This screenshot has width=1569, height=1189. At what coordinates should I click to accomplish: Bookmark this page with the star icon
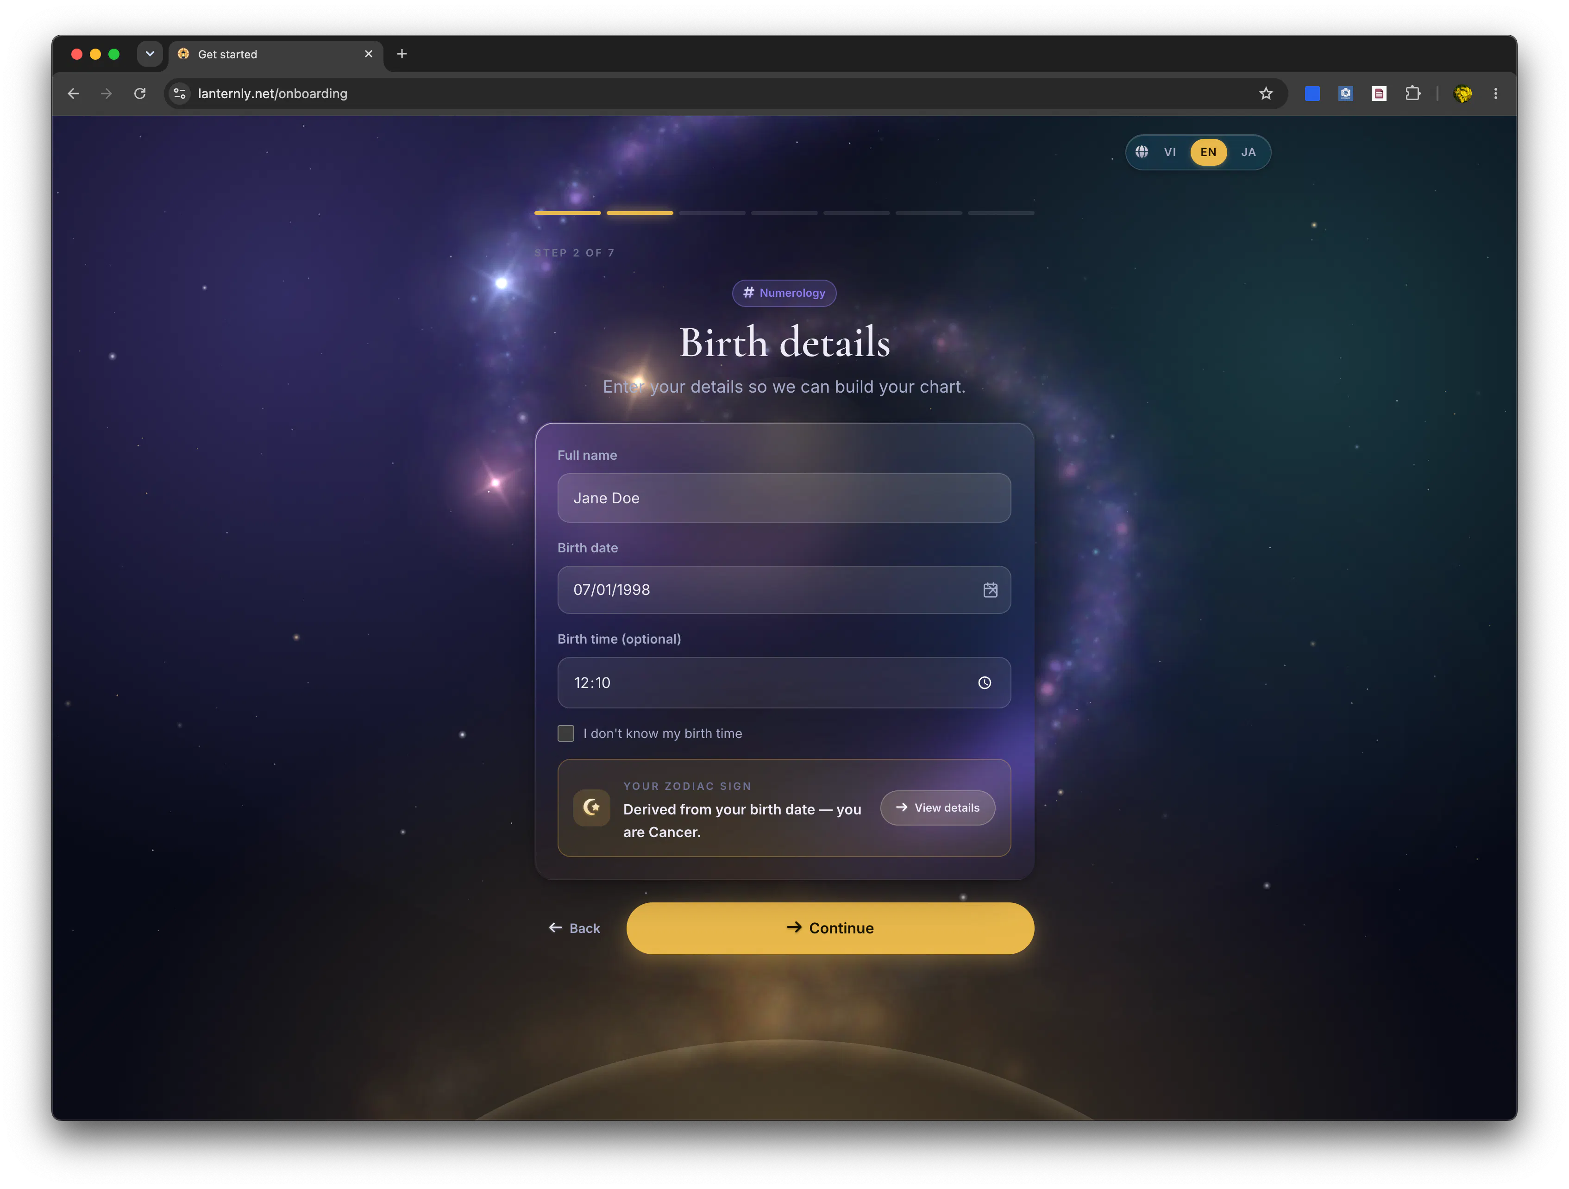pos(1265,94)
